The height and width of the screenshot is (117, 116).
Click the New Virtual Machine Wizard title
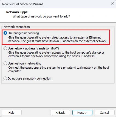22,4
